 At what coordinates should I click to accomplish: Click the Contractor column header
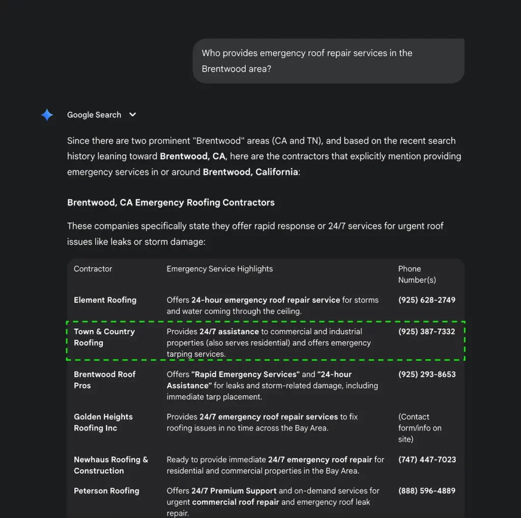click(93, 269)
